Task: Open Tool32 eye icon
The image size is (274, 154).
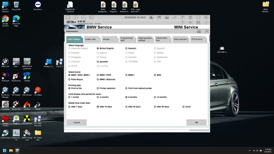Action: coord(38,106)
